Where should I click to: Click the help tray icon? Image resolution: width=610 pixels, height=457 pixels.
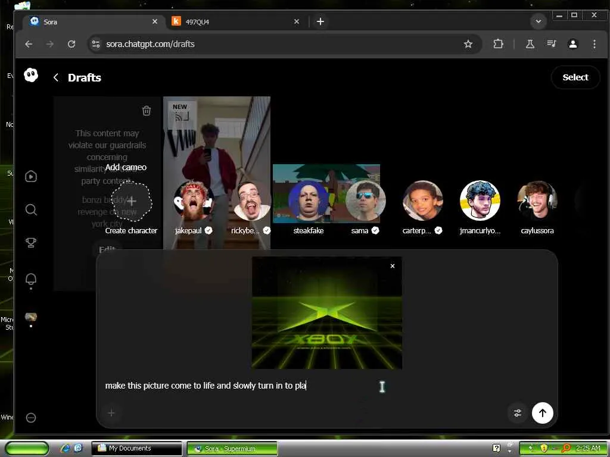[x=496, y=448]
